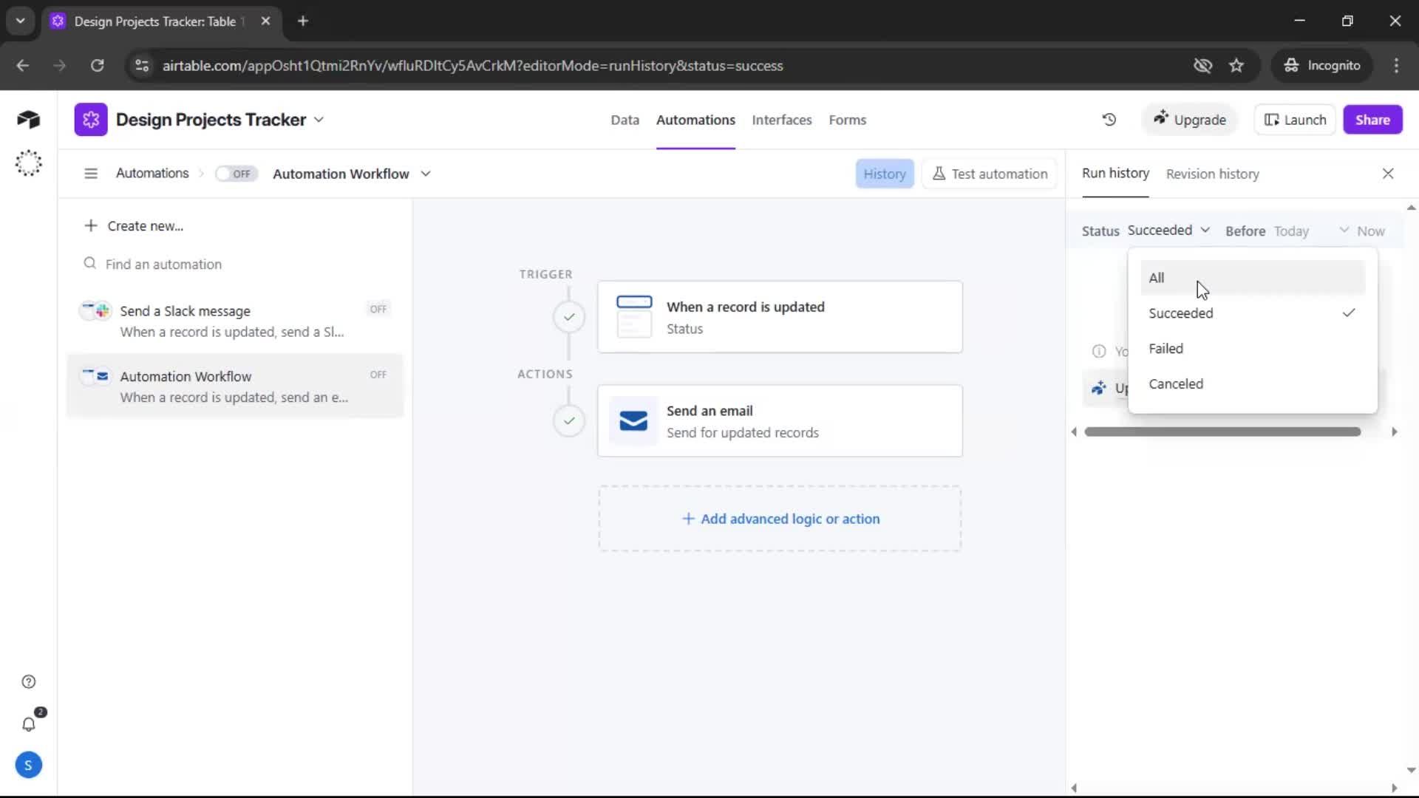The height and width of the screenshot is (798, 1419).
Task: Open notifications bell icon
Action: tap(28, 724)
